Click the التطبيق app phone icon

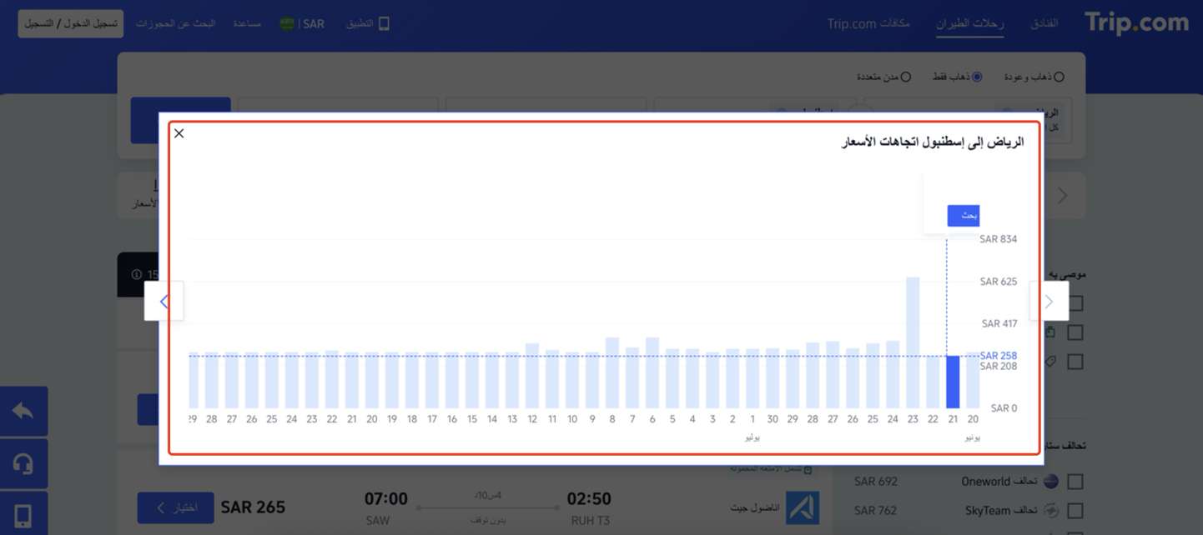(x=384, y=23)
